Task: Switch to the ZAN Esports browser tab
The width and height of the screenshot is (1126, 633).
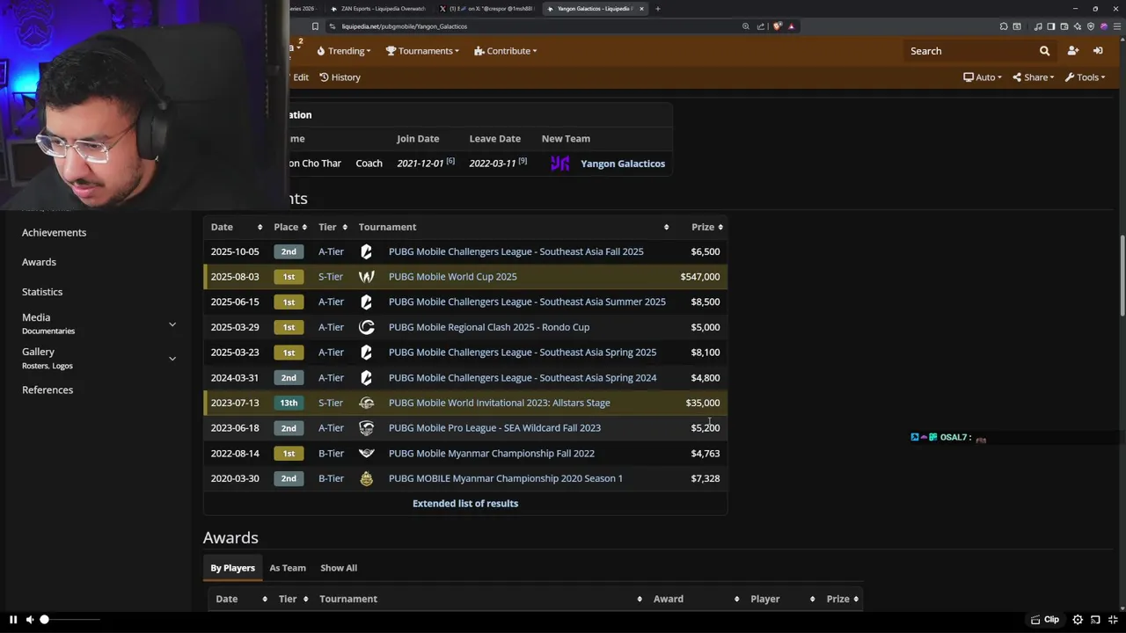Action: pyautogui.click(x=380, y=9)
